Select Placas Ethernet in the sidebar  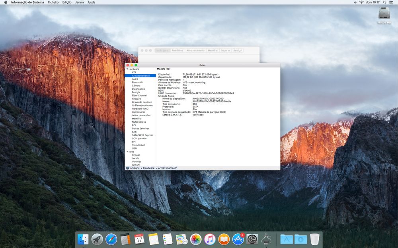tap(140, 129)
